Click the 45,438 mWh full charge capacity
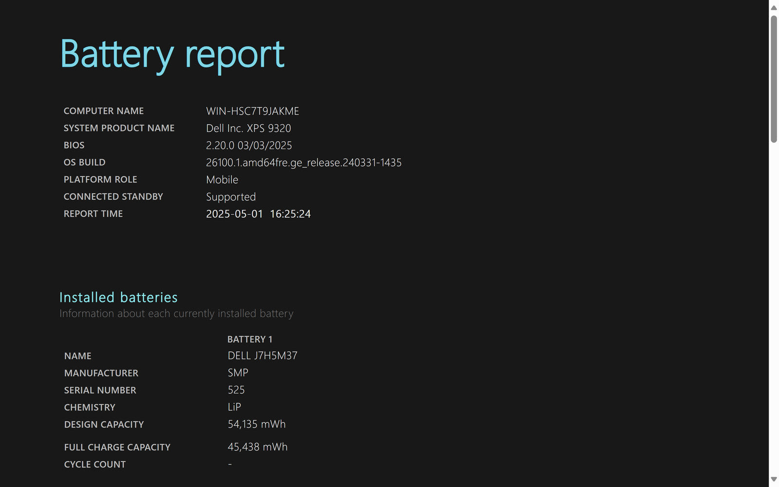The width and height of the screenshot is (779, 487). coord(258,447)
